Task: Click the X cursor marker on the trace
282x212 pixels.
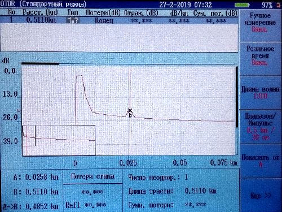Action: click(x=130, y=110)
